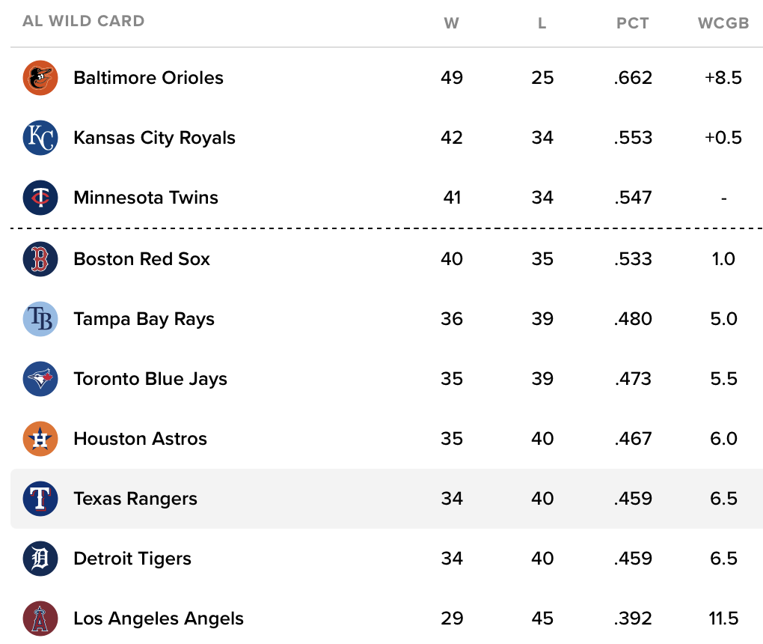Open the Texas Rangers team name link
763x644 pixels.
coord(135,499)
